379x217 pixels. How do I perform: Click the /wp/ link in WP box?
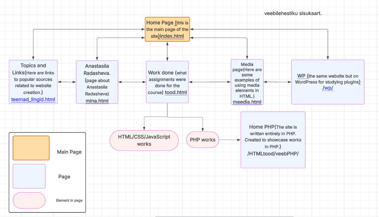[x=328, y=88]
